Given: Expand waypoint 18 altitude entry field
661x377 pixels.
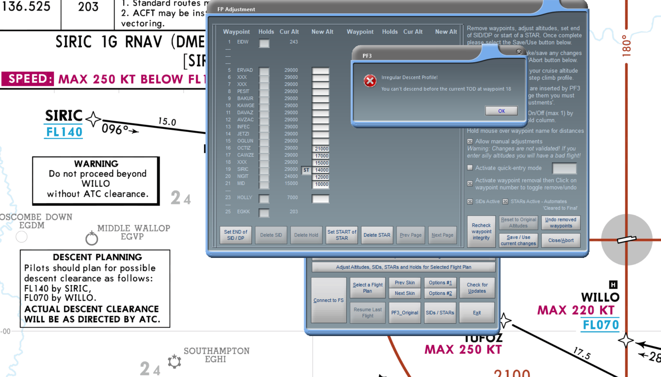Looking at the screenshot, I should pos(321,162).
